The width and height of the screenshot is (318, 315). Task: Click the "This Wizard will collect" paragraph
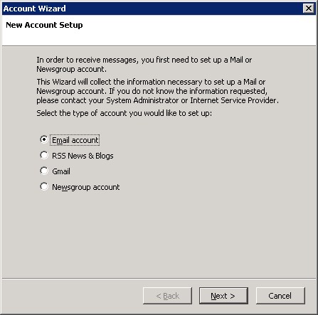[158, 91]
